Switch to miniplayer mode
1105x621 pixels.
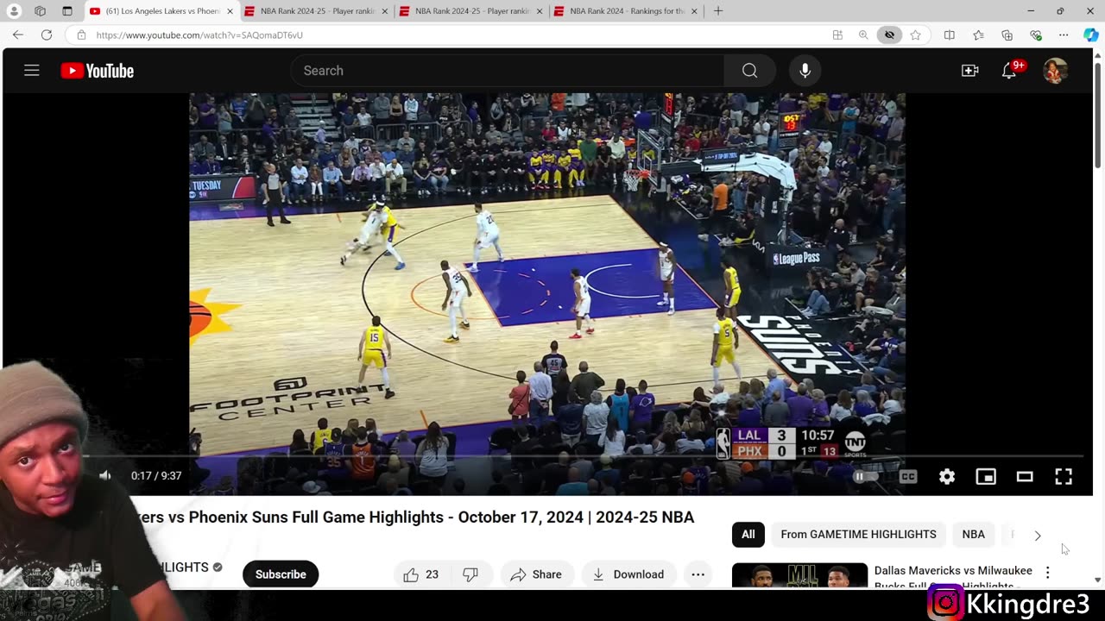click(x=986, y=476)
